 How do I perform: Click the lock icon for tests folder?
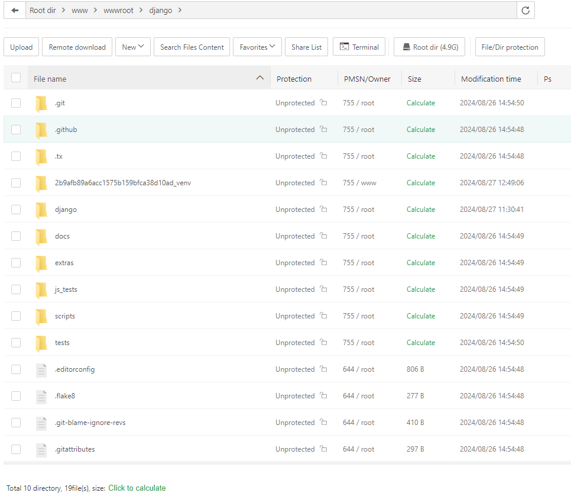pyautogui.click(x=323, y=342)
